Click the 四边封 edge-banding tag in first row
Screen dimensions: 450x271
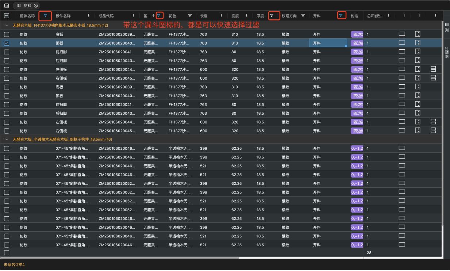pyautogui.click(x=357, y=34)
